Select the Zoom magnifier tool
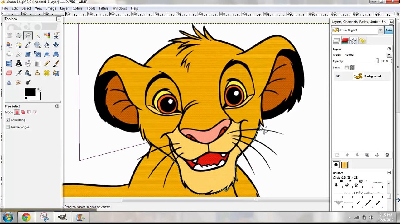The image size is (400, 224). point(37,45)
